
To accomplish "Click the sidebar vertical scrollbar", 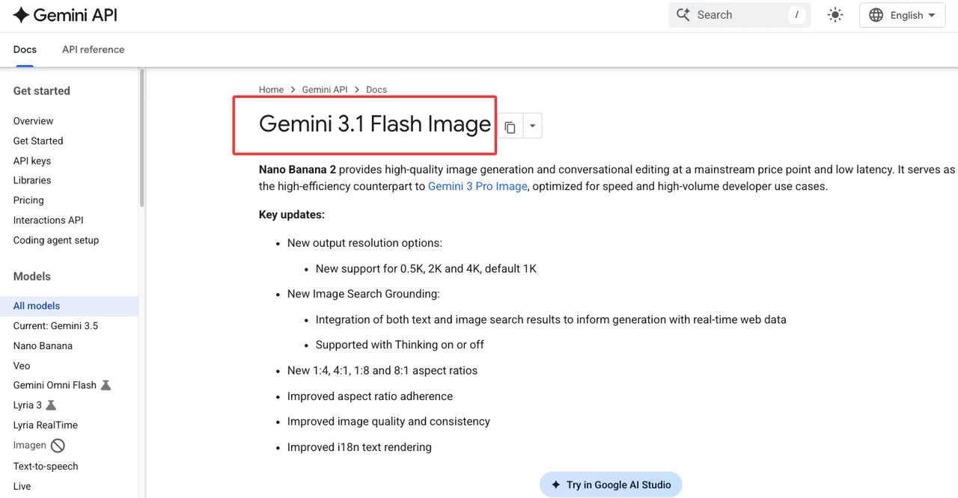I will tap(141, 138).
